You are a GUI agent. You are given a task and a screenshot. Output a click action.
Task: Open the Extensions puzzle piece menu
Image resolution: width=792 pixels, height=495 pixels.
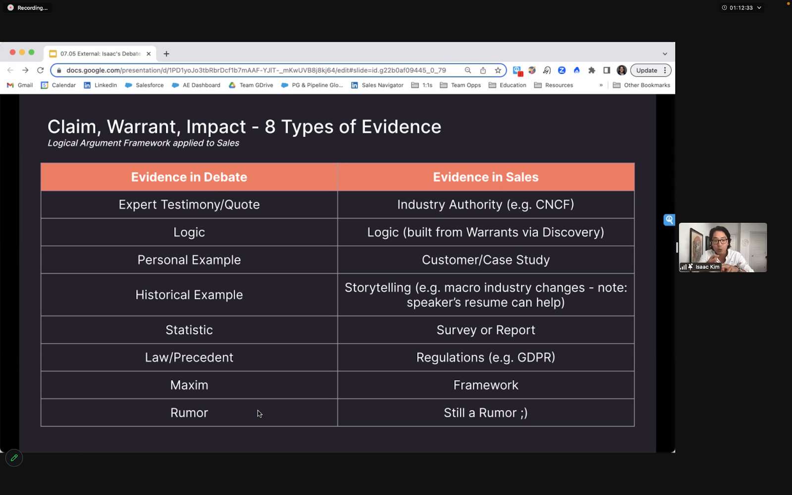592,70
